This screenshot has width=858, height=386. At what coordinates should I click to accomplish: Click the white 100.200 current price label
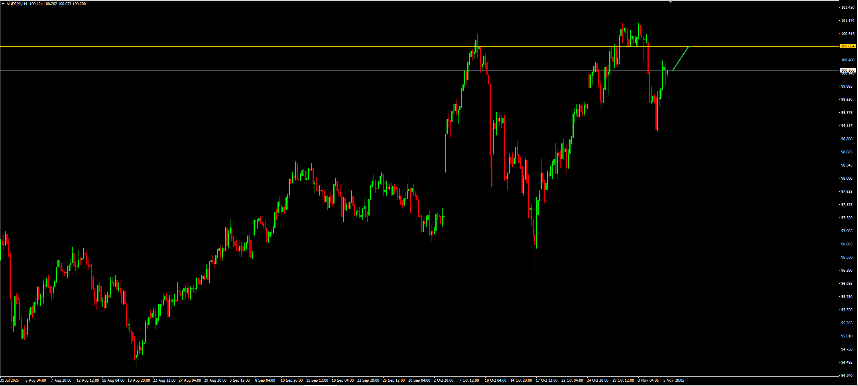pos(848,70)
